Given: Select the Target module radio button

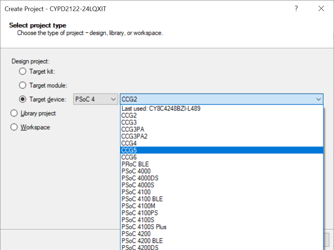Looking at the screenshot, I should coord(22,85).
